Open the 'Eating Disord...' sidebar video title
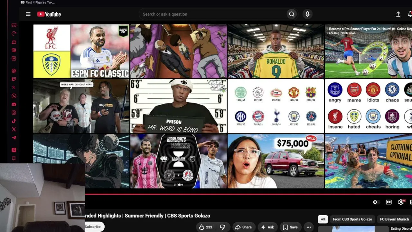The image size is (412, 232). [401, 229]
